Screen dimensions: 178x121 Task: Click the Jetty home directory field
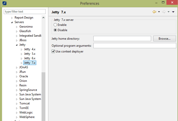pyautogui.click(x=122, y=38)
